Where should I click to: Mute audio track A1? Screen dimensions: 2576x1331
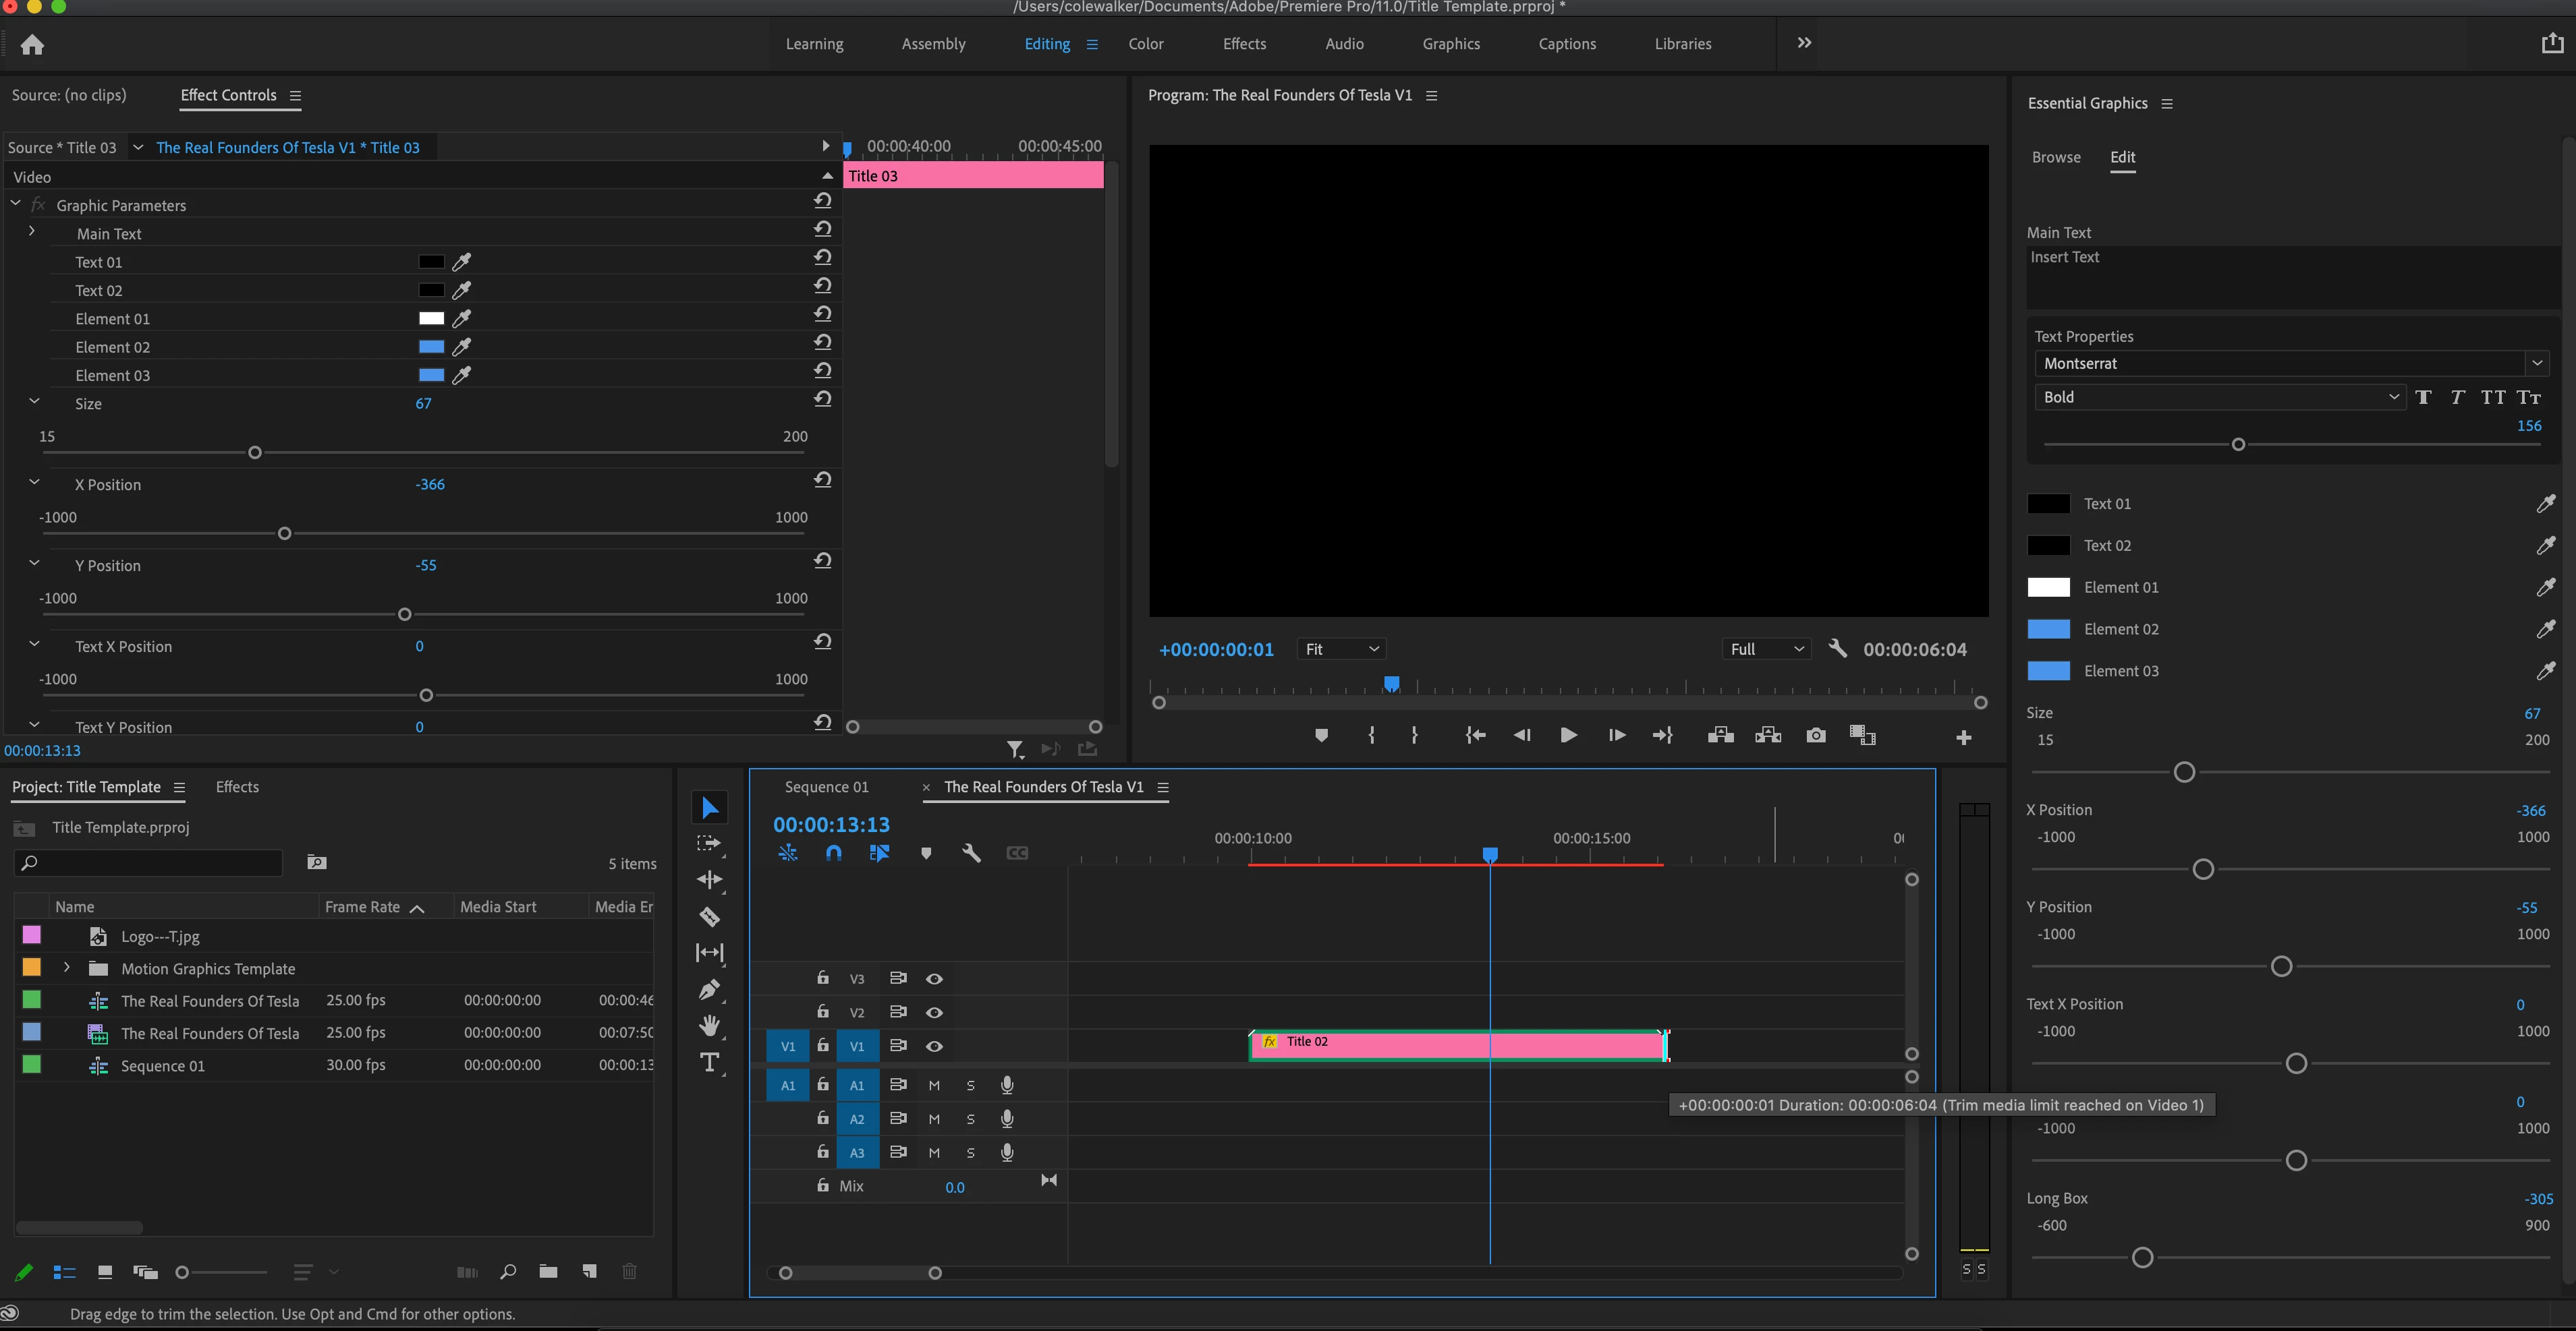tap(933, 1085)
